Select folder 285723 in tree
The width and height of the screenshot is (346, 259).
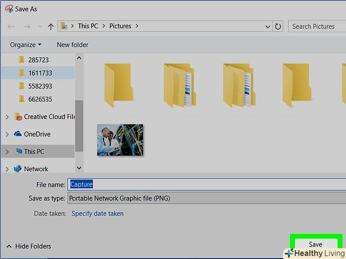[38, 60]
